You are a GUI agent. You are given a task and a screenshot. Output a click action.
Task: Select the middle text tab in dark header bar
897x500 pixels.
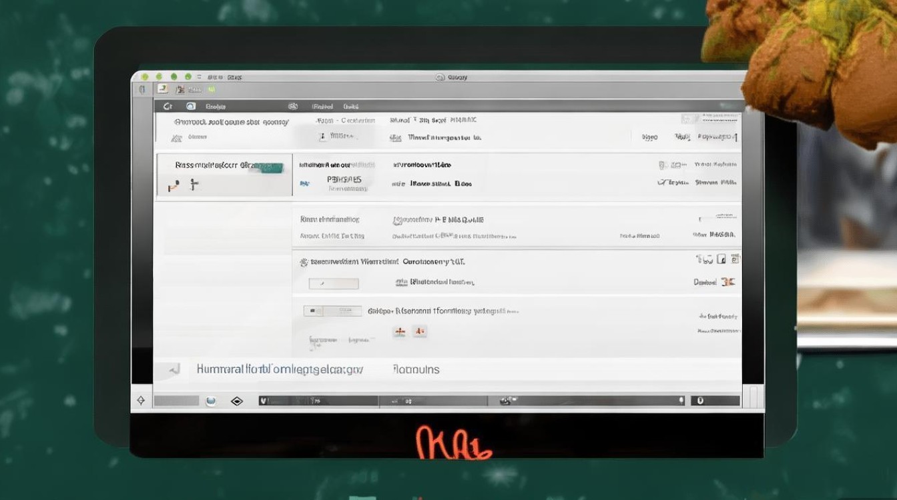coord(322,106)
